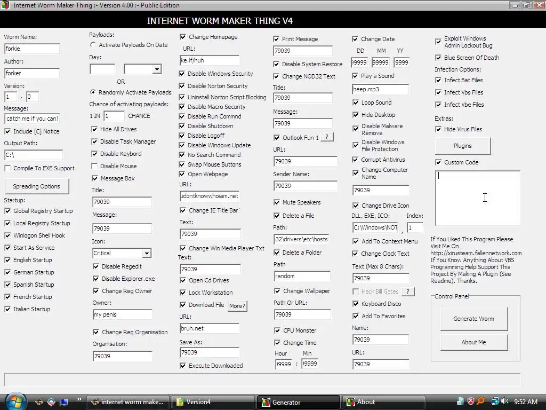Click the About Me button
Screen dimensions: 546x410
coord(473,342)
